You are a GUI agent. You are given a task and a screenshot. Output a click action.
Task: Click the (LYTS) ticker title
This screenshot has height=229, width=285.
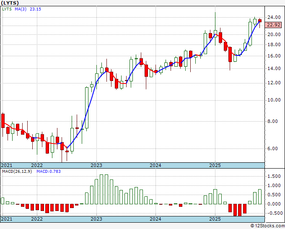click(x=10, y=3)
